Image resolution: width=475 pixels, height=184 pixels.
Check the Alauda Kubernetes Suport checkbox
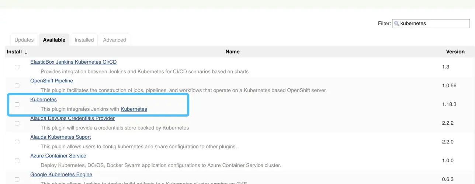[x=17, y=142]
